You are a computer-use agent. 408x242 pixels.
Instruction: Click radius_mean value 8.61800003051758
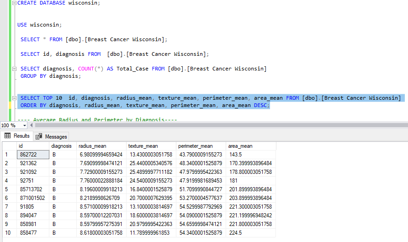(x=101, y=233)
